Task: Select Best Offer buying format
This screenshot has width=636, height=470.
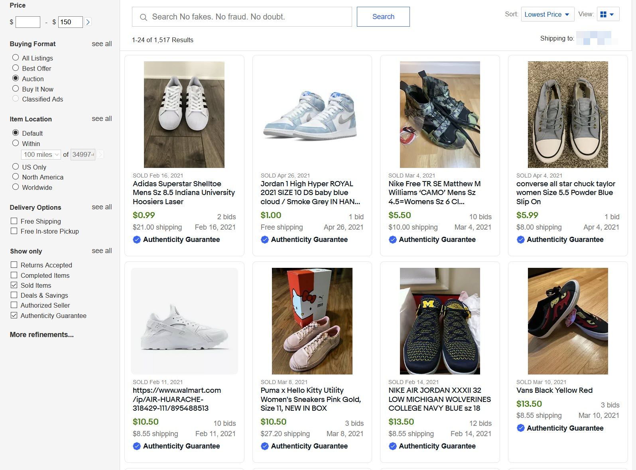Action: coord(16,68)
